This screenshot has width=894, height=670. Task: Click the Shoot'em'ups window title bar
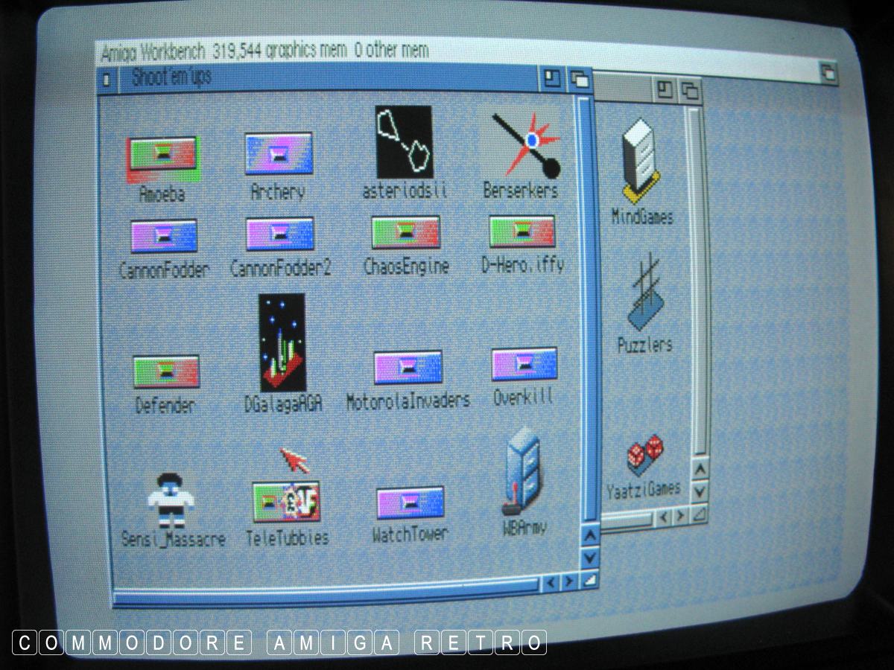(x=335, y=77)
